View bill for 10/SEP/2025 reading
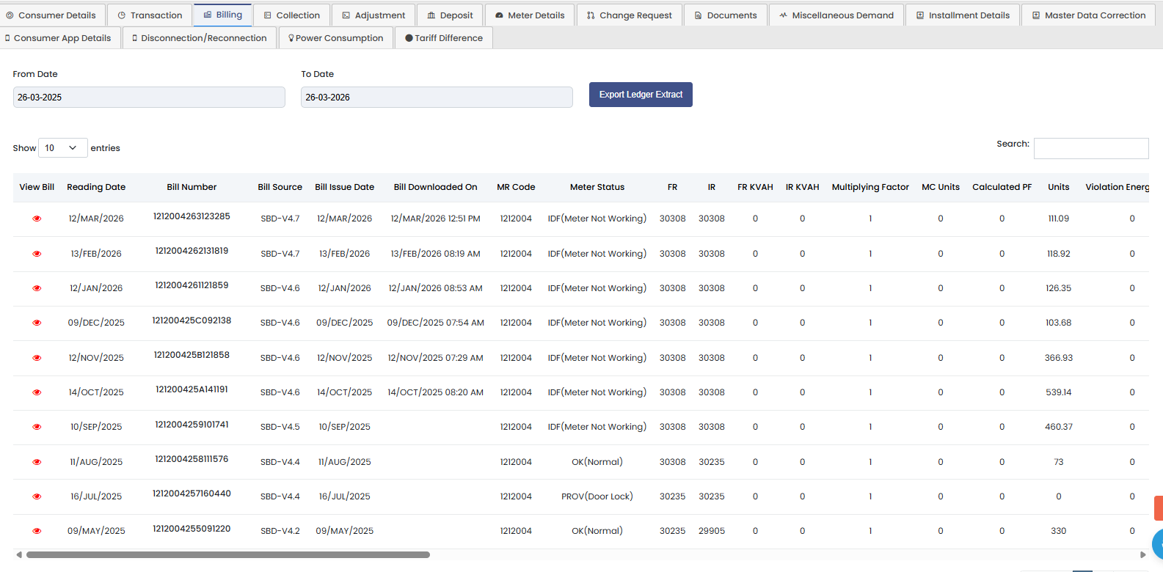Screen dimensions: 1163x572 coord(37,427)
